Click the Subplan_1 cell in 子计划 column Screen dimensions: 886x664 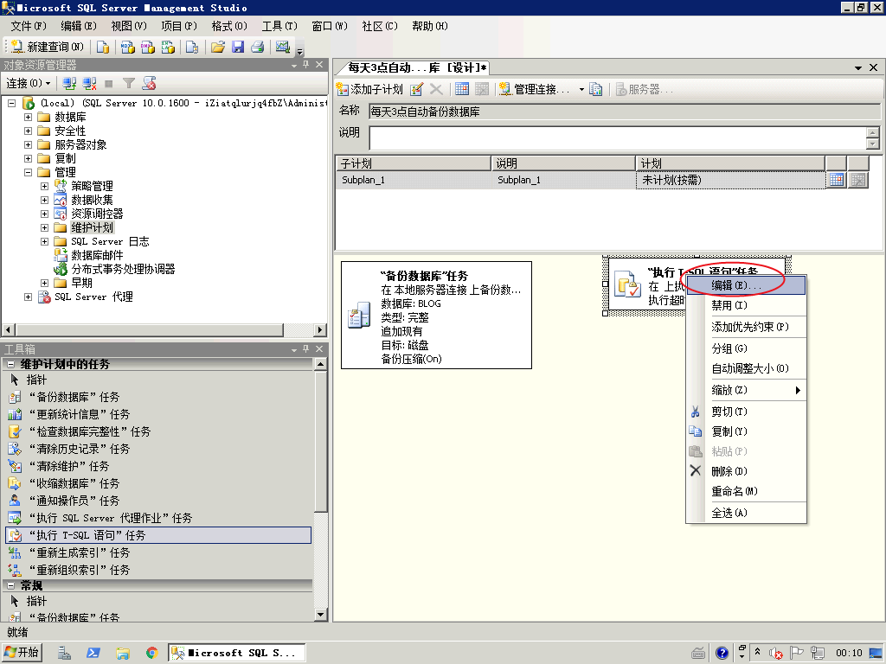(414, 180)
